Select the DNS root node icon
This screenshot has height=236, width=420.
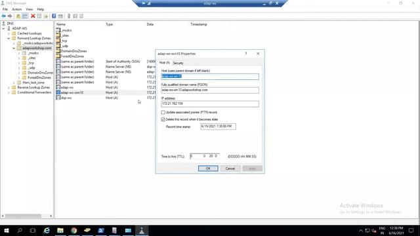coord(3,24)
